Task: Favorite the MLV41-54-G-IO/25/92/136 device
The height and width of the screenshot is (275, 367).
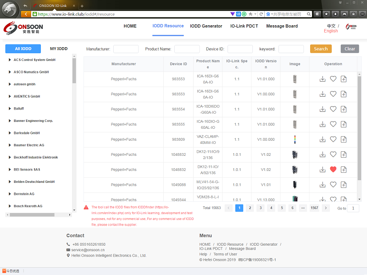Action: [333, 185]
